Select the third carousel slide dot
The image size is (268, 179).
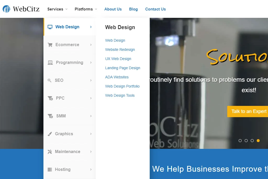[252, 140]
